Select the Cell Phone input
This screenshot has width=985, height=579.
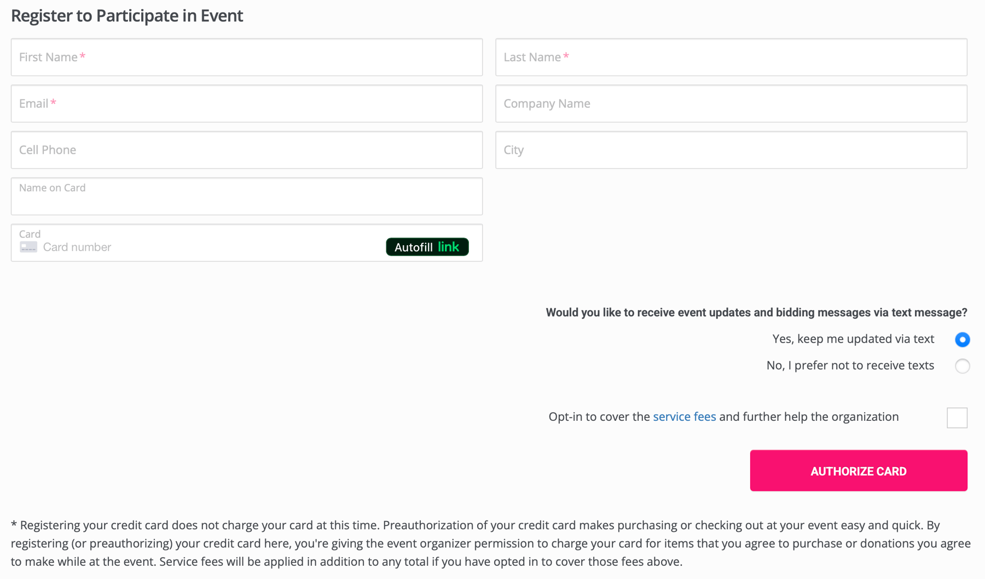tap(246, 150)
